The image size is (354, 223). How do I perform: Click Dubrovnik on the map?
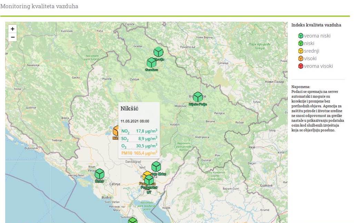point(31,148)
